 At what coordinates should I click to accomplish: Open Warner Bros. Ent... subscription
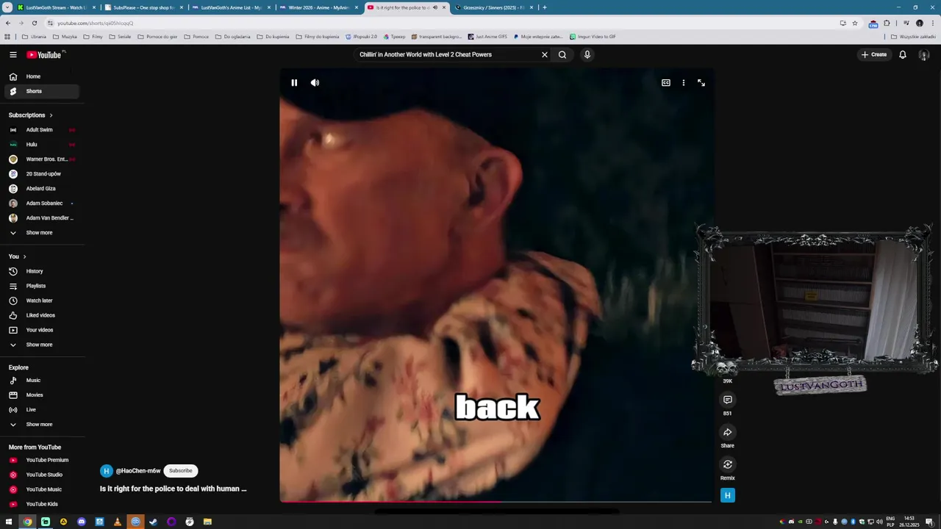click(x=42, y=159)
